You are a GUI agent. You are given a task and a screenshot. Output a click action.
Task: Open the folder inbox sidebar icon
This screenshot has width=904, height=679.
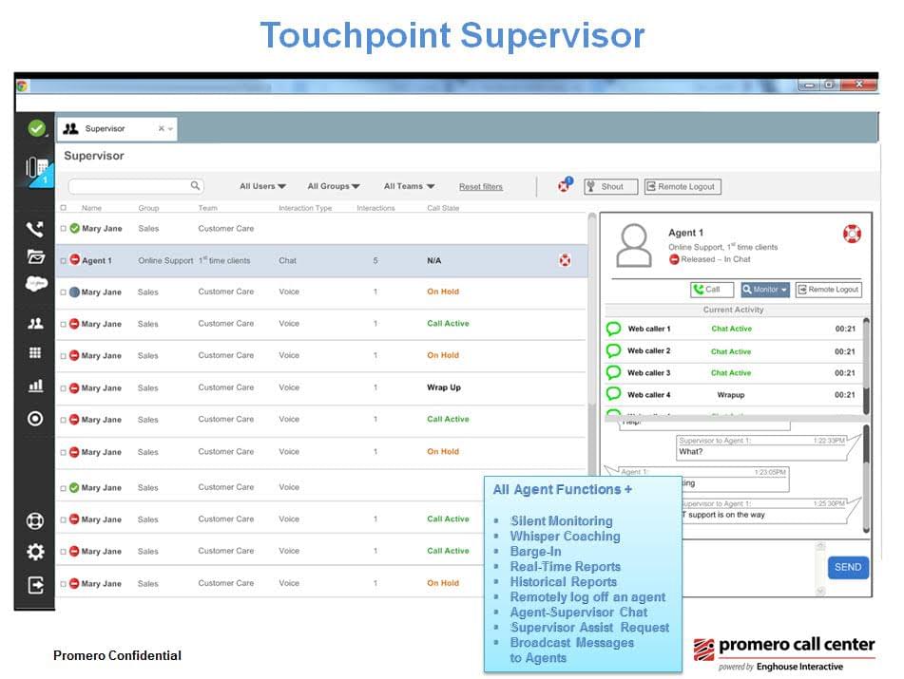click(36, 256)
